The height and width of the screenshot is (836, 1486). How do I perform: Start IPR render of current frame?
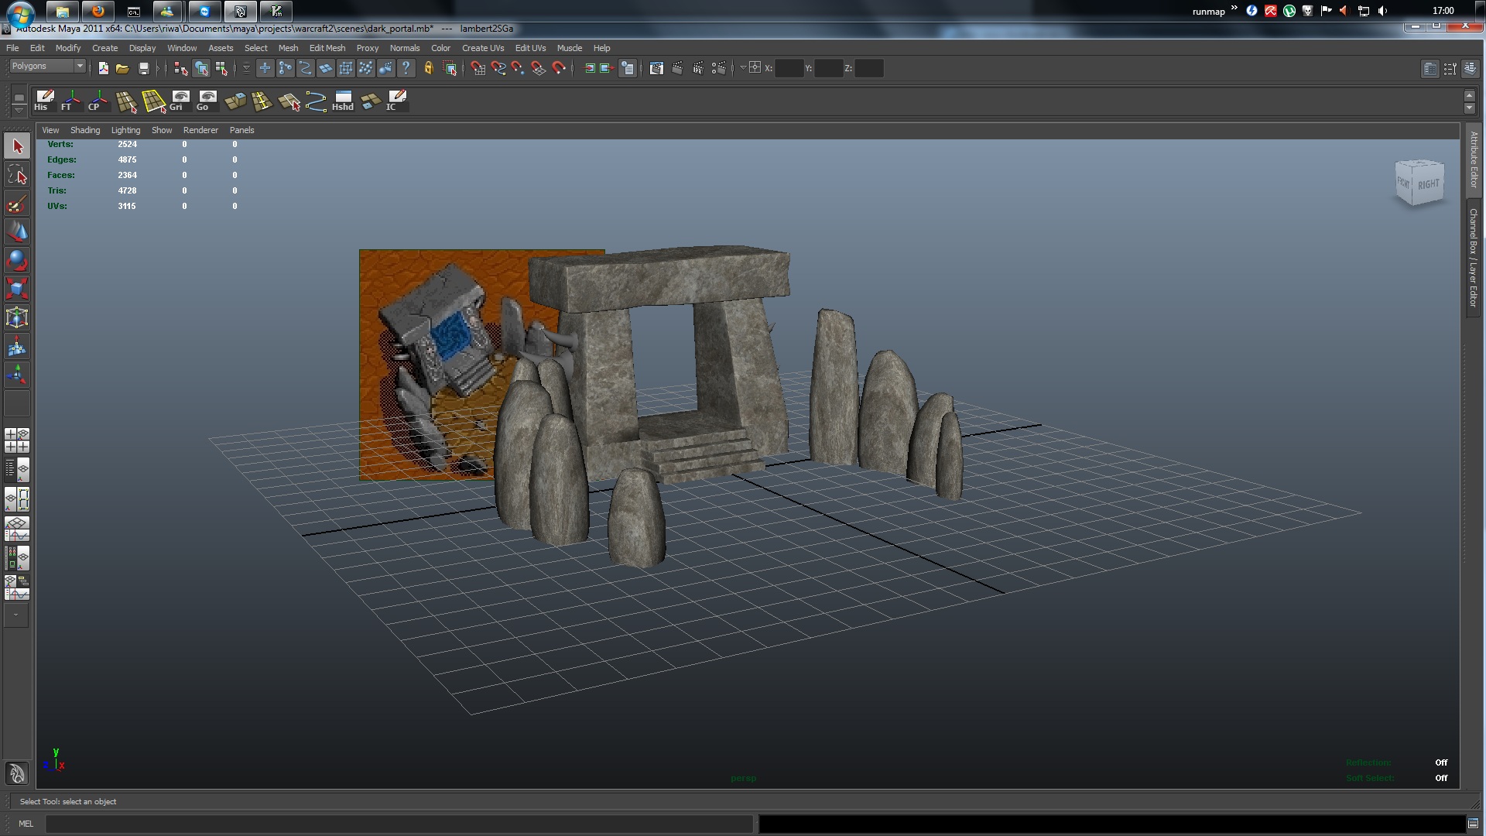pos(698,68)
